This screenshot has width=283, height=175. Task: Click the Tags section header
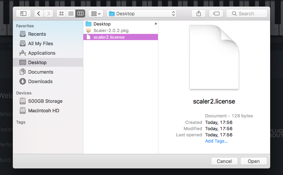click(x=21, y=122)
